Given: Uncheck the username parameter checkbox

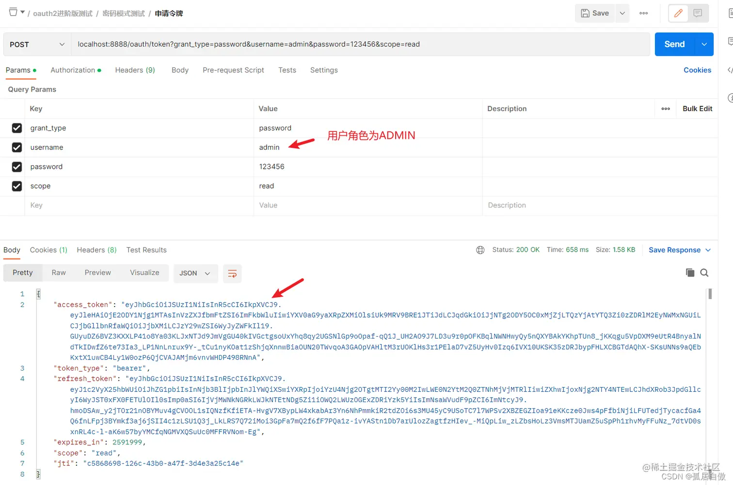Looking at the screenshot, I should click(x=17, y=147).
